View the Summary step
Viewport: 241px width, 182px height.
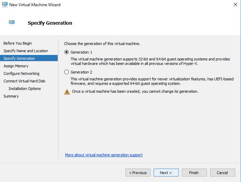click(11, 96)
